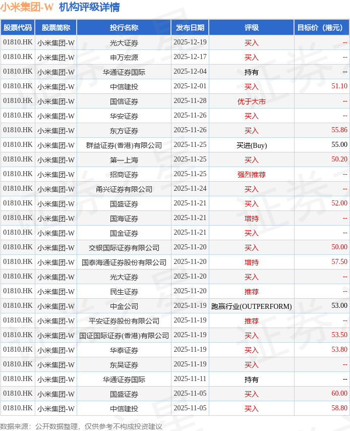Select 光大证券 cell dated 2025-12-19
The height and width of the screenshot is (431, 350).
124,43
